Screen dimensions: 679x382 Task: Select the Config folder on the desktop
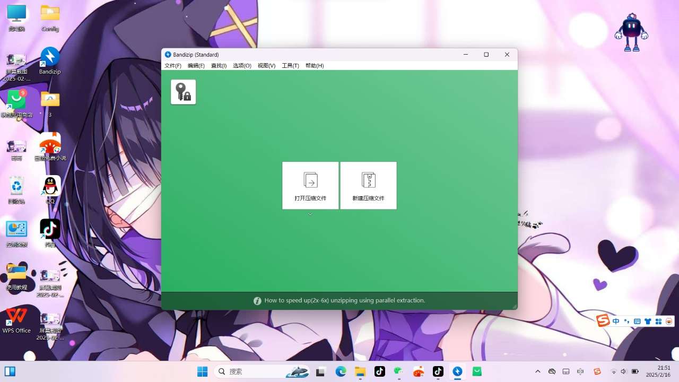click(50, 18)
